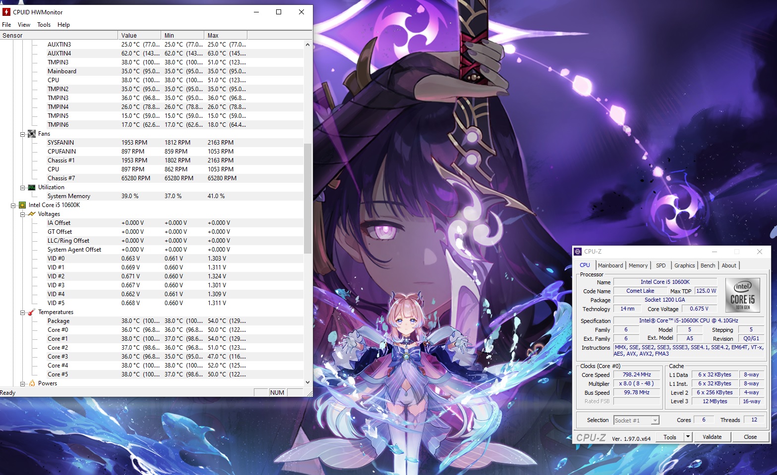Click the Min column header
Image resolution: width=777 pixels, height=475 pixels.
tap(182, 35)
